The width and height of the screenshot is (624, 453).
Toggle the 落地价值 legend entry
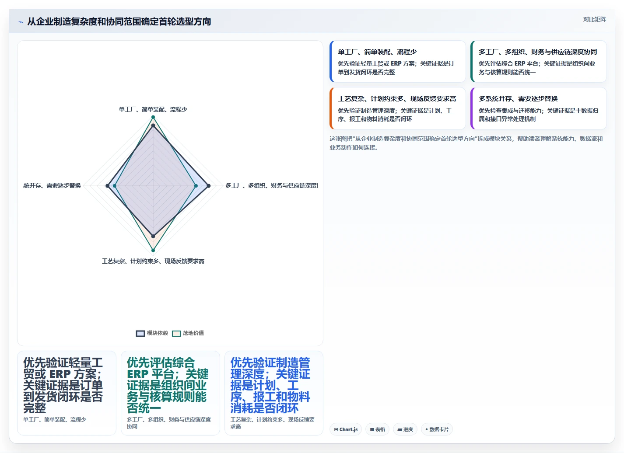[188, 333]
